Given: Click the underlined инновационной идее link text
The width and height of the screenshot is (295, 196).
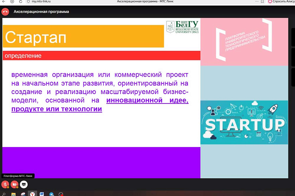Looking at the screenshot, I should tap(147, 101).
